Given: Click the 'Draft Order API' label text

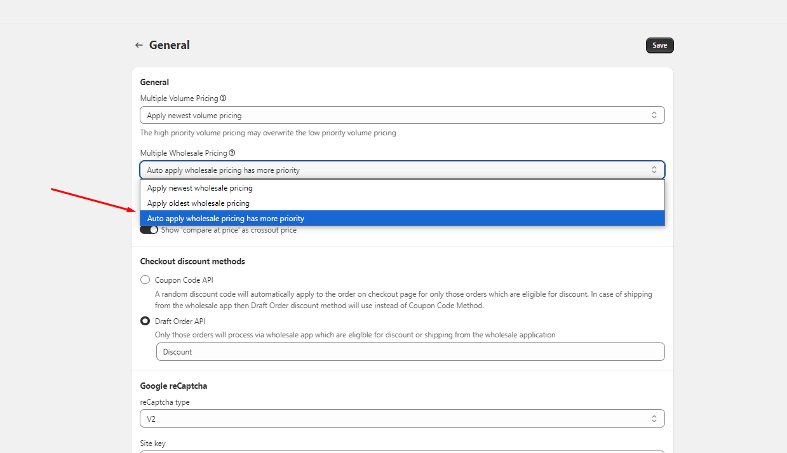Looking at the screenshot, I should tap(180, 321).
